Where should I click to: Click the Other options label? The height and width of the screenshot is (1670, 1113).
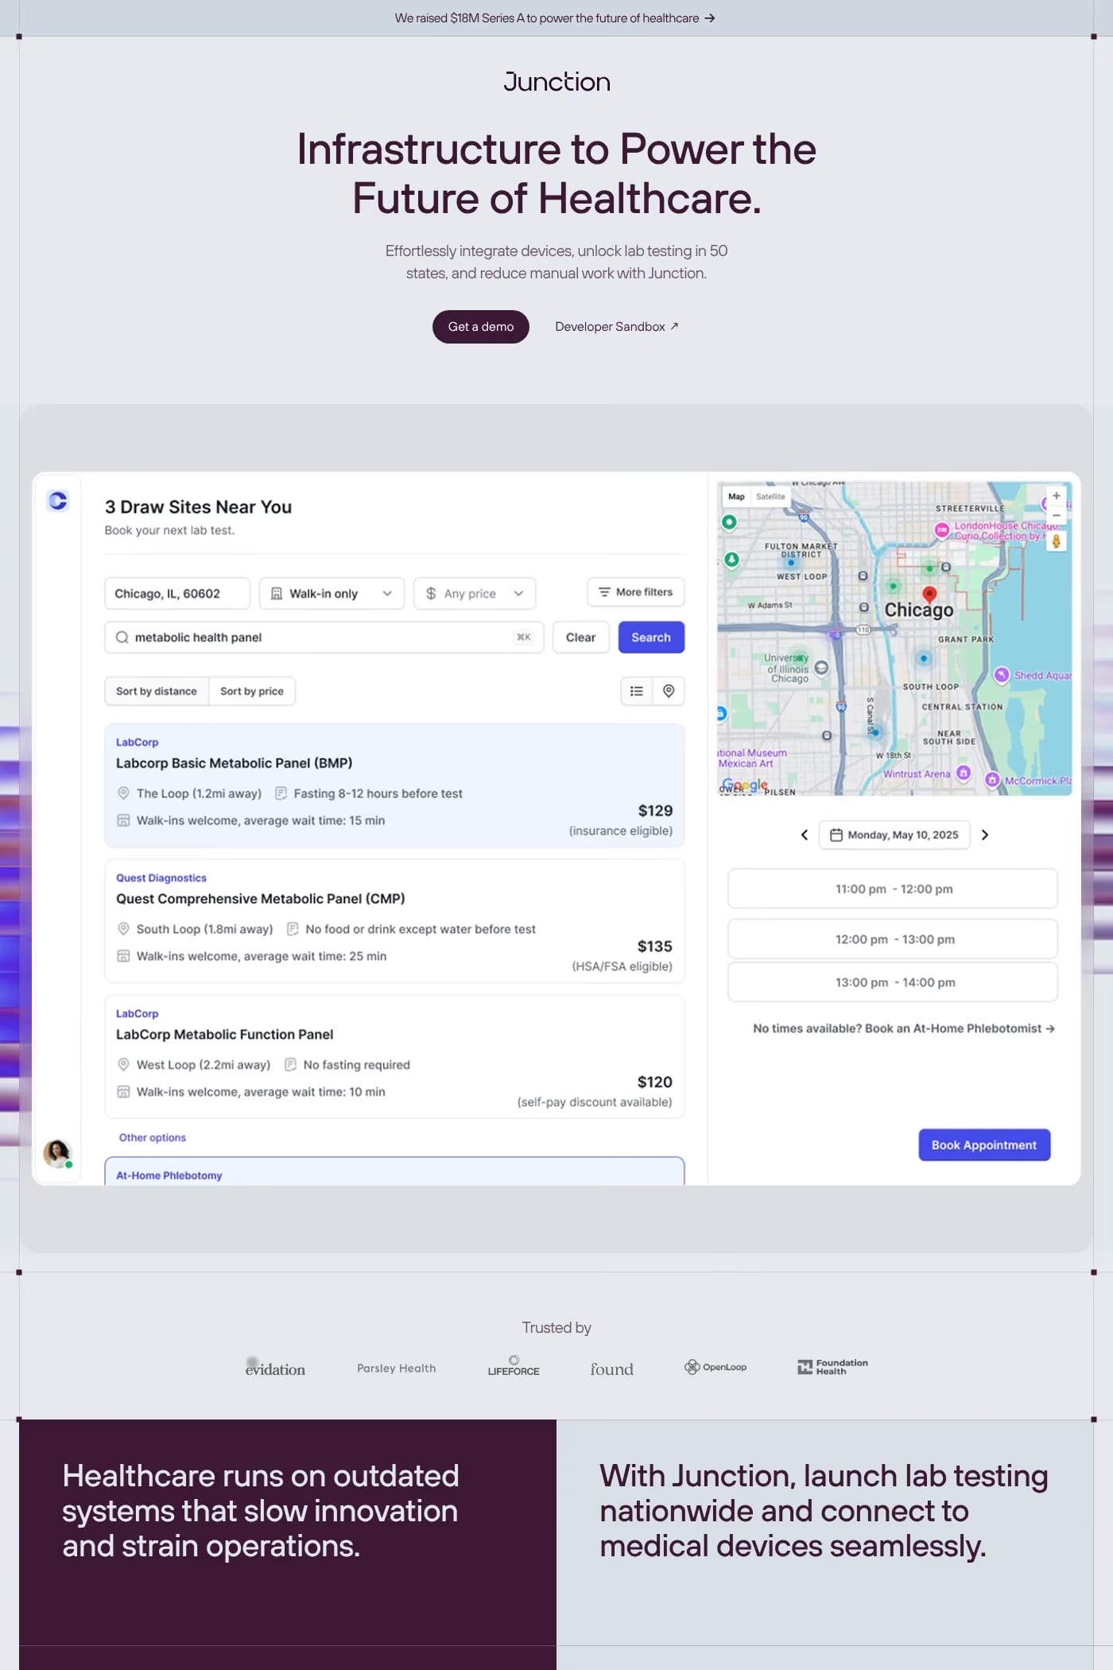(x=153, y=1137)
